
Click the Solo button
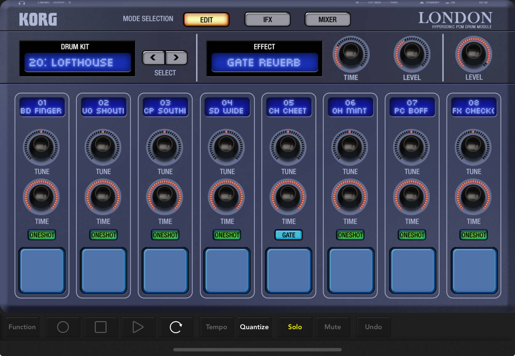[x=295, y=327]
